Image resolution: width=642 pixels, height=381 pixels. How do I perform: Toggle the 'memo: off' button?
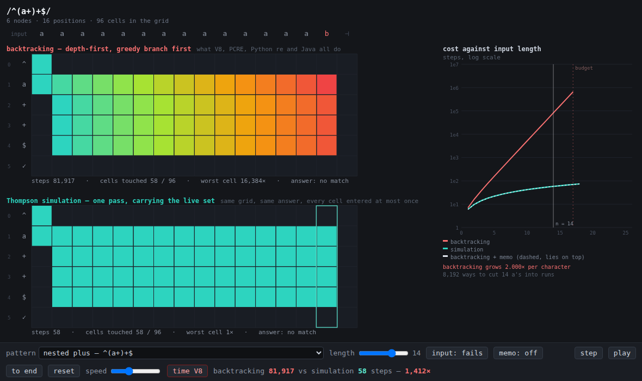[x=518, y=353]
